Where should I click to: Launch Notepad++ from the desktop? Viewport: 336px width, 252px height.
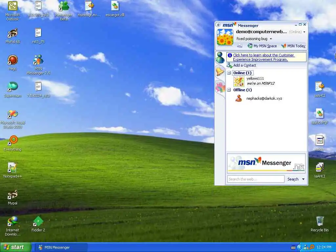pos(13,170)
